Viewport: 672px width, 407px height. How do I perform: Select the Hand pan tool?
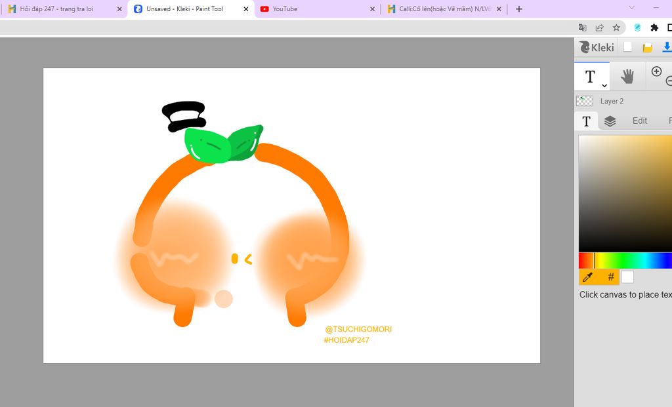tap(627, 76)
